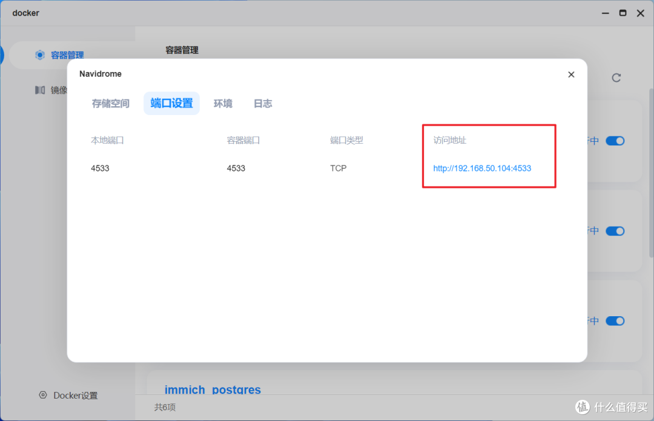Click the Docker设置 gear icon
Image resolution: width=654 pixels, height=421 pixels.
(x=43, y=395)
